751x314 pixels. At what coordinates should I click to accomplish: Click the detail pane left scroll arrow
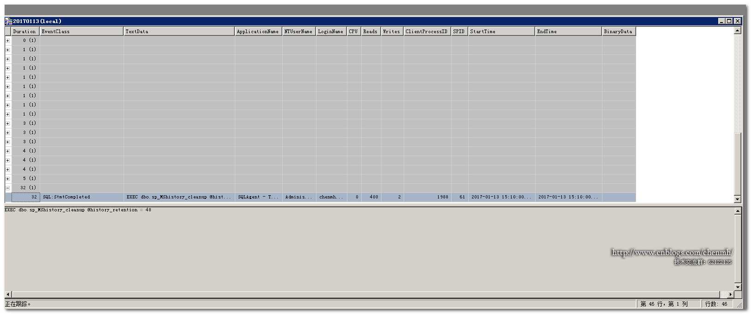[8, 294]
